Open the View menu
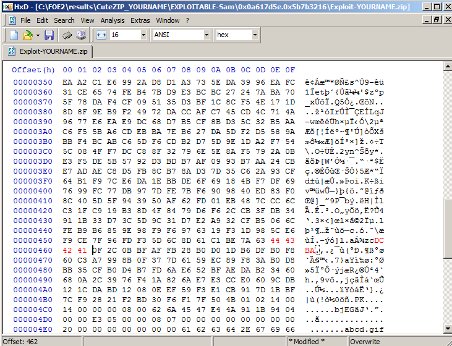Screen dimensions: 452x346 [x=87, y=20]
